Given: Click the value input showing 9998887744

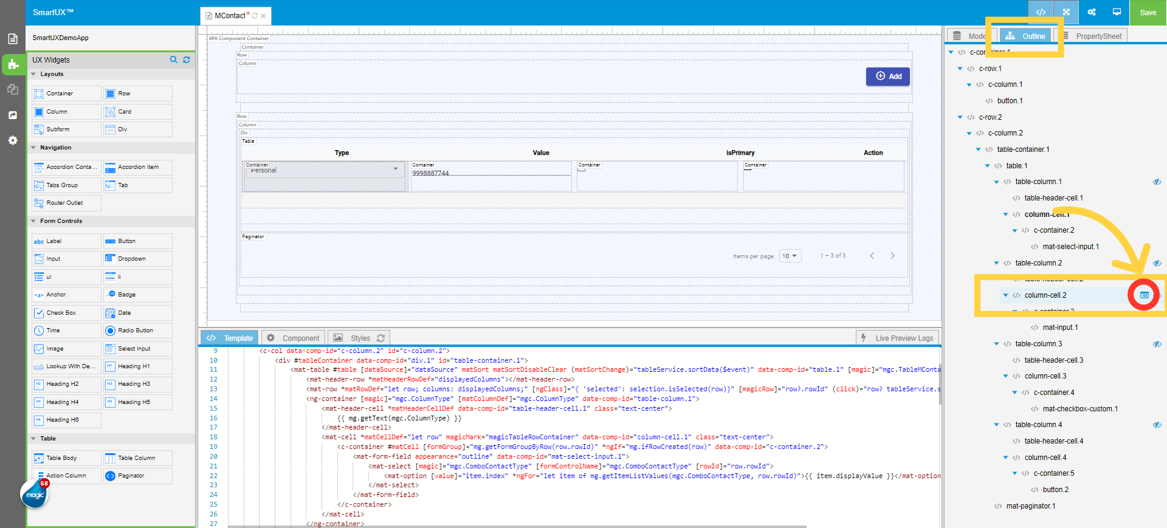Looking at the screenshot, I should (491, 173).
